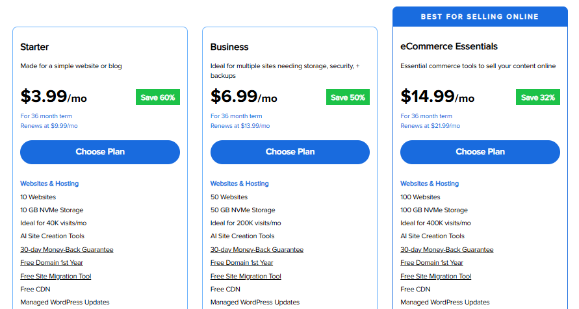This screenshot has height=309, width=579.
Task: View eCommerce Essentials 30-day Money-Back Guarantee details
Action: point(446,250)
